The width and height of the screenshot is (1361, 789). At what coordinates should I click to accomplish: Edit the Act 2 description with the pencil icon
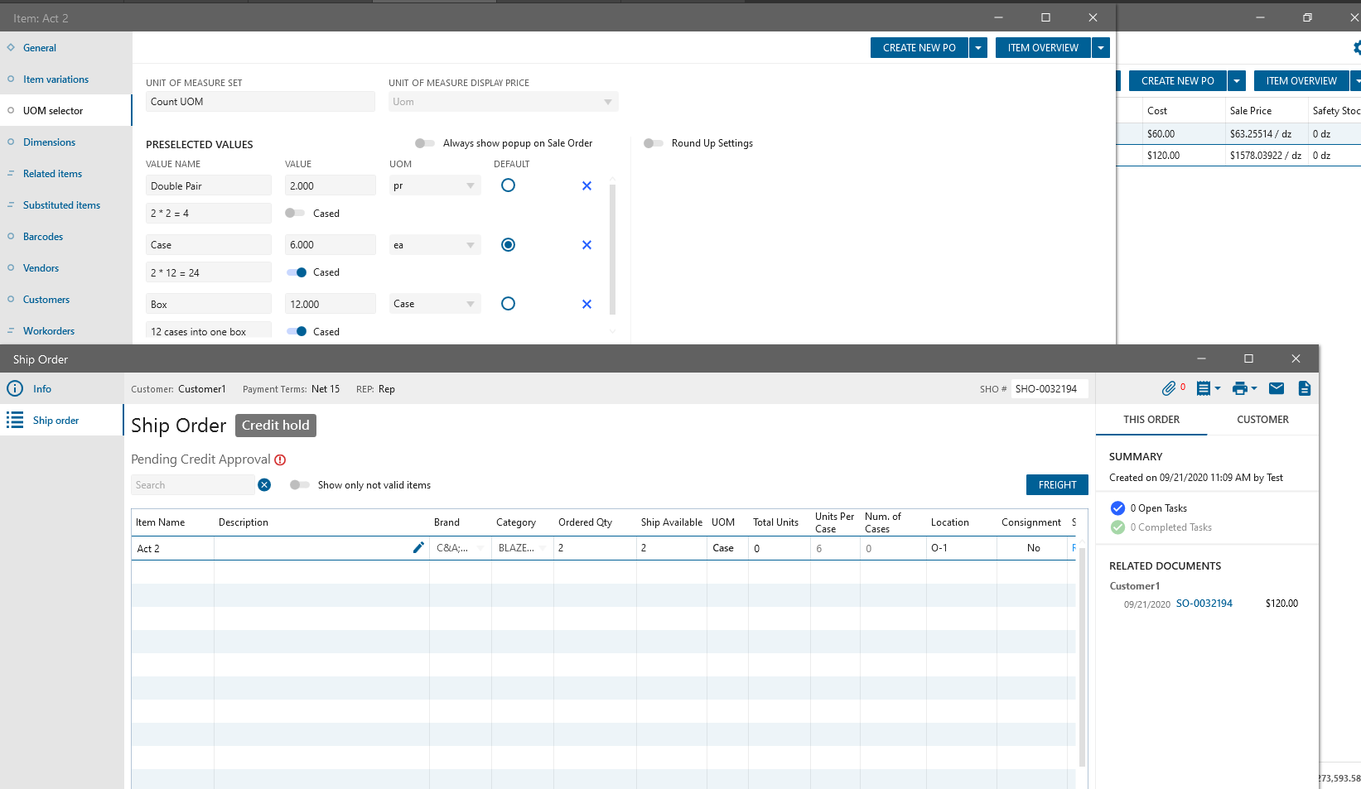pyautogui.click(x=418, y=547)
